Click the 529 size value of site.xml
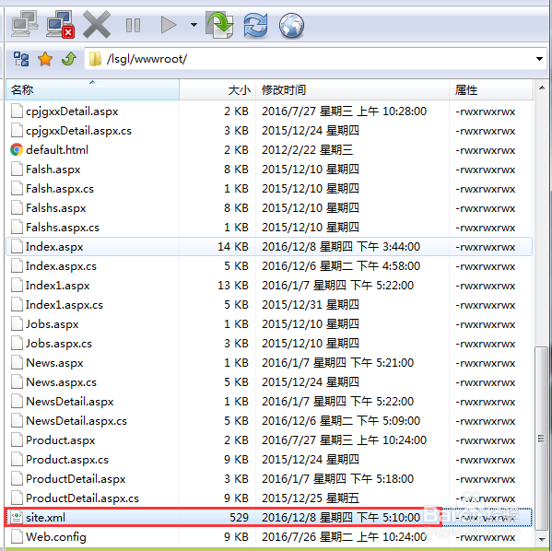552x551 pixels. pos(239,518)
